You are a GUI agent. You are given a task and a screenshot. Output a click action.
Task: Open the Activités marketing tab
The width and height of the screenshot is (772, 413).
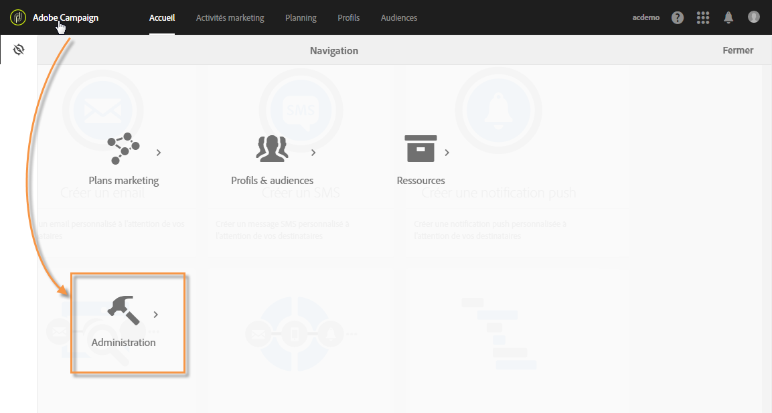(230, 17)
